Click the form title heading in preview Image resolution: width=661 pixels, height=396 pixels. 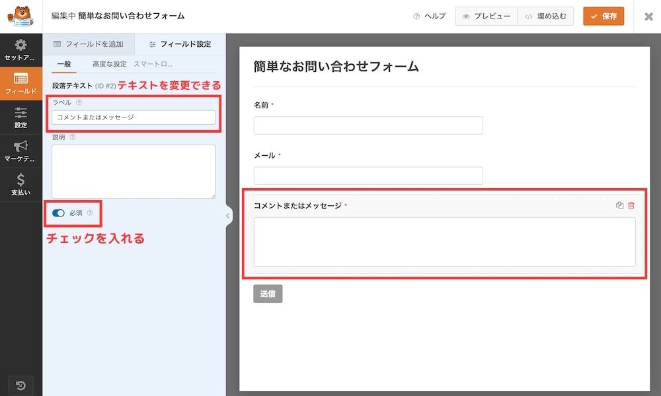tap(336, 67)
